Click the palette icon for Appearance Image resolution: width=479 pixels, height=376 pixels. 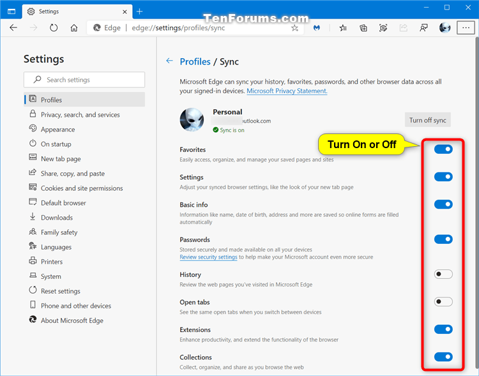pos(33,128)
